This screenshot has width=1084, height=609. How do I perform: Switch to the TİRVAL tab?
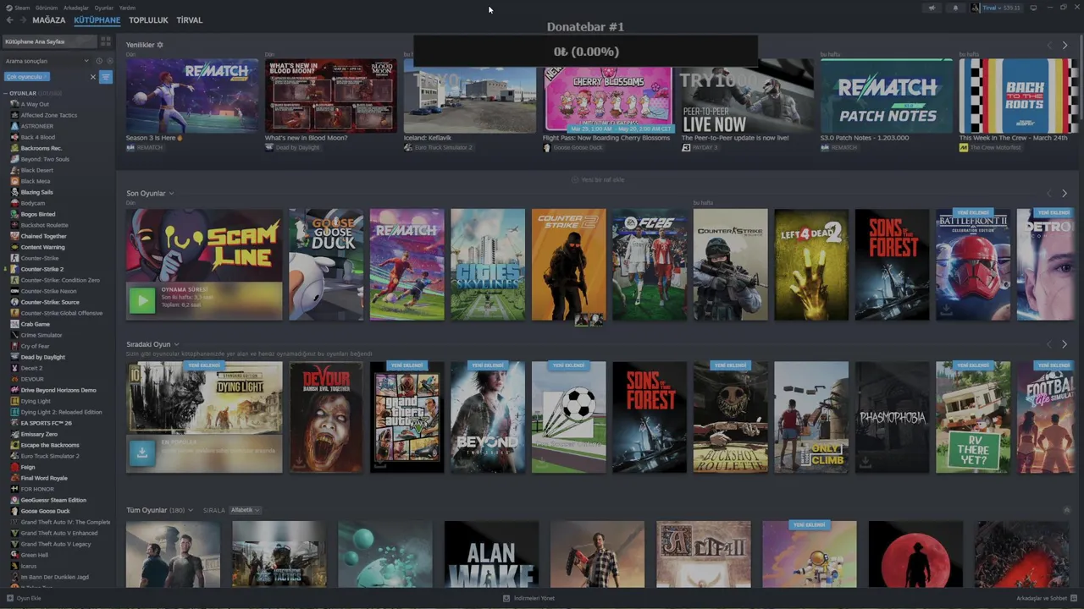pos(189,20)
